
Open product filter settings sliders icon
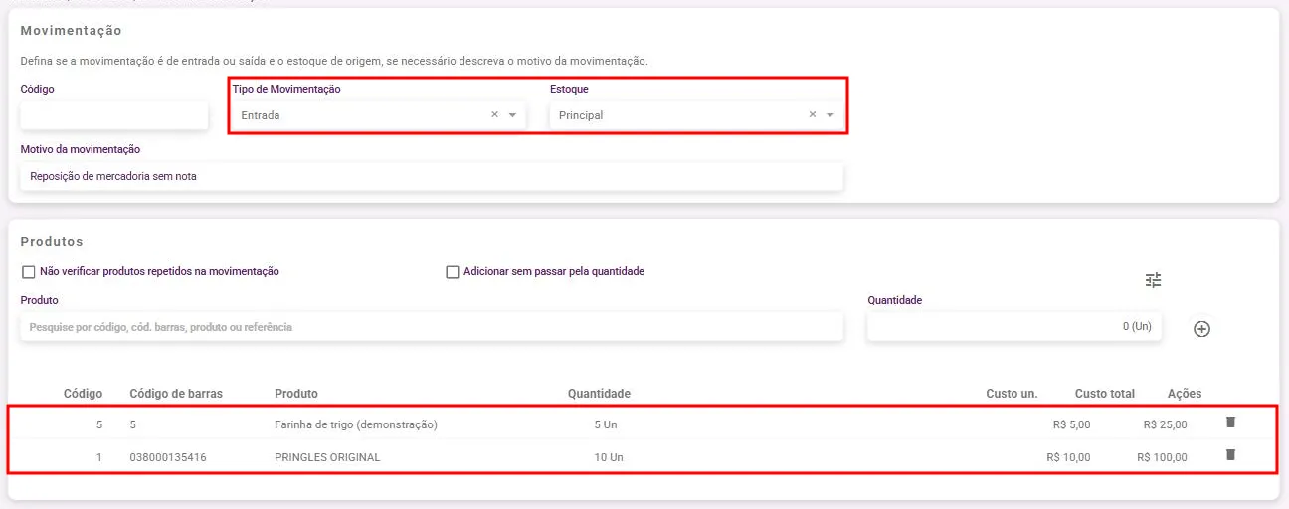1154,280
